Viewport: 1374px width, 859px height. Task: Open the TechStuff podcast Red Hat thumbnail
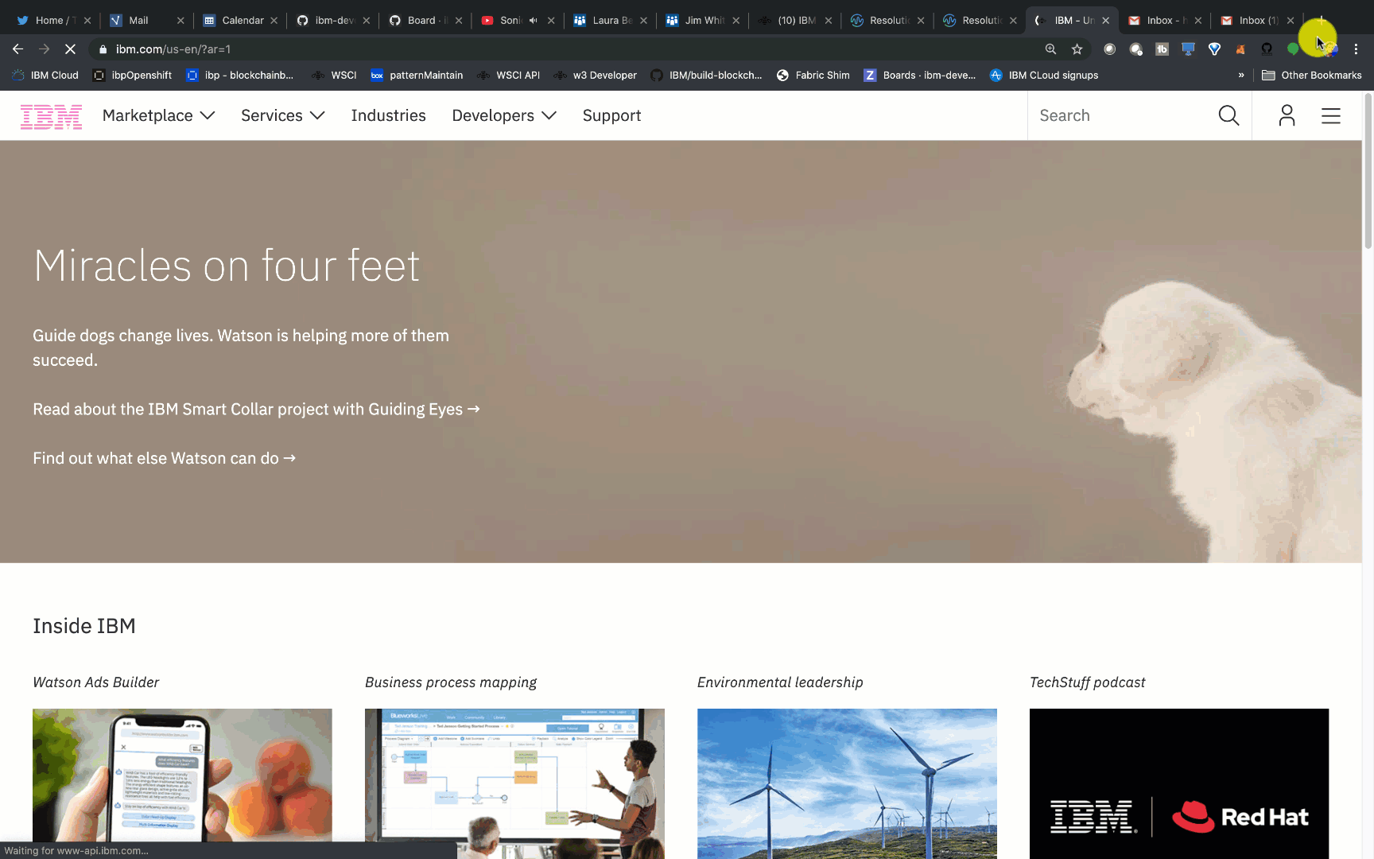pyautogui.click(x=1179, y=783)
